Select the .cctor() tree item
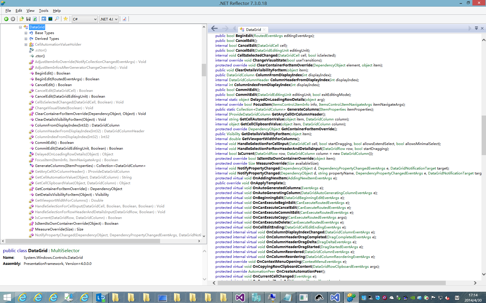 point(41,50)
